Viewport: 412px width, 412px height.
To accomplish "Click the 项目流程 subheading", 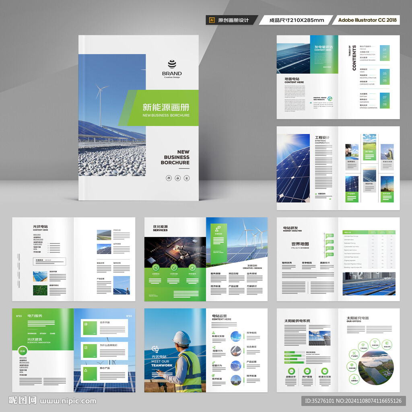I will click(x=233, y=274).
